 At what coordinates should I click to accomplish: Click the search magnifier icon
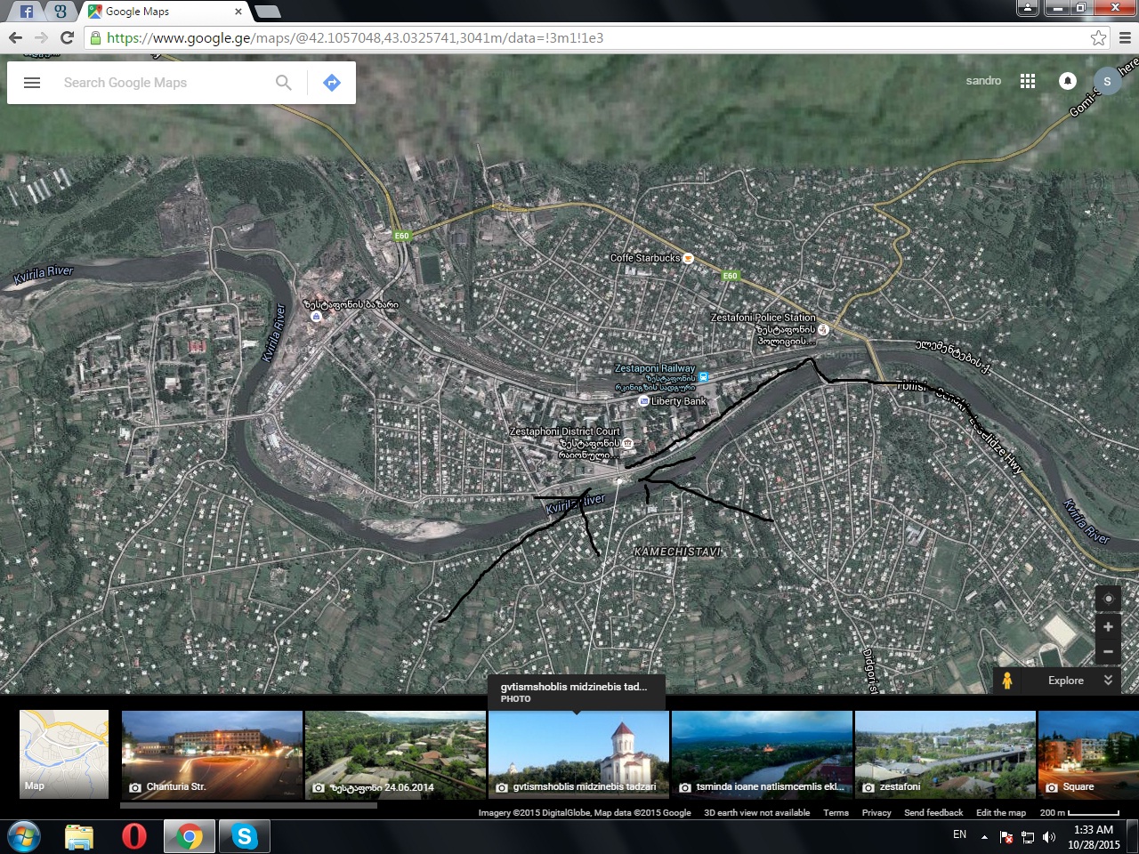[284, 83]
